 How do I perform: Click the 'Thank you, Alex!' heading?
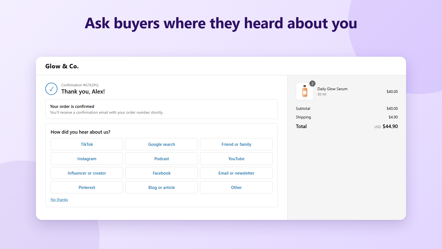pos(83,92)
